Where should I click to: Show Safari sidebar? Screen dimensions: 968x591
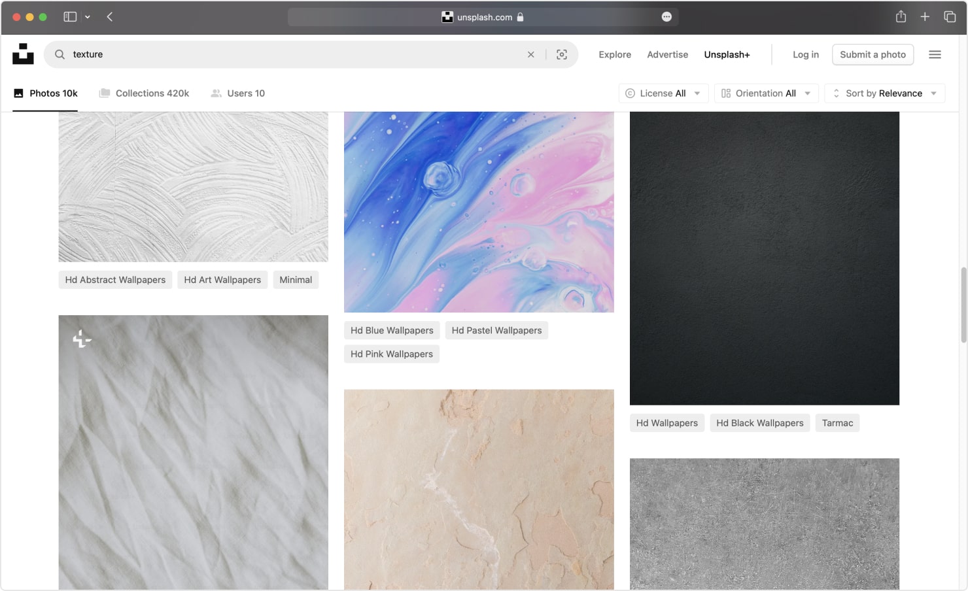70,17
